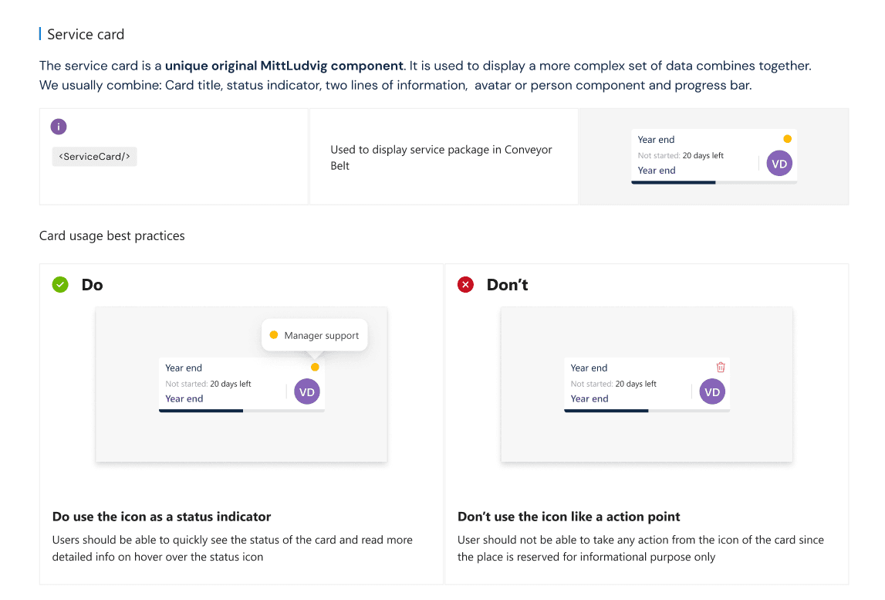885x600 pixels.
Task: Click the VD avatar in the Do example card
Action: point(307,392)
